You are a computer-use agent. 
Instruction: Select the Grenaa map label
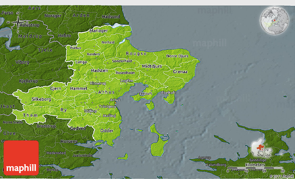coord(180,72)
